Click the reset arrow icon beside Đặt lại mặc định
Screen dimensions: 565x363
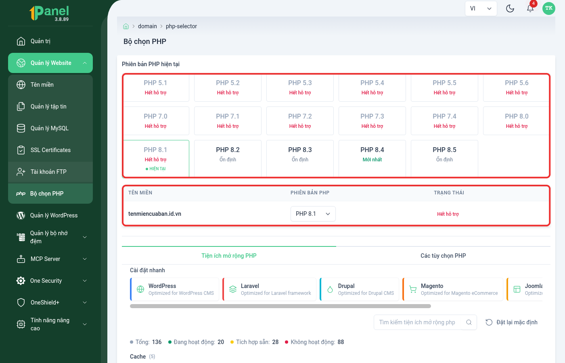coord(489,322)
